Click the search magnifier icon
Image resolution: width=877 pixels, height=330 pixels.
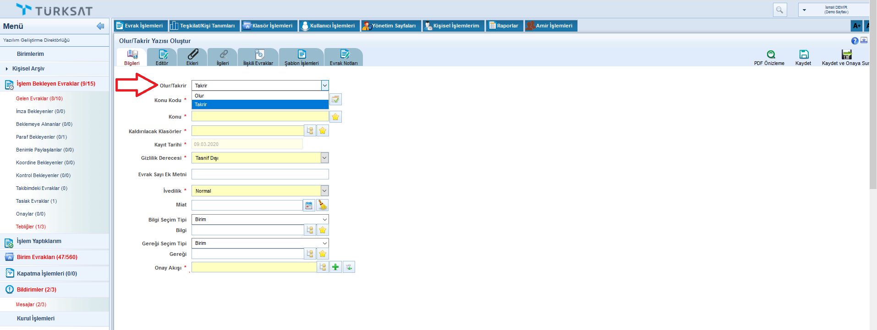click(x=779, y=10)
